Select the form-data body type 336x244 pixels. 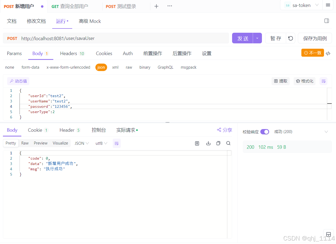[30, 67]
